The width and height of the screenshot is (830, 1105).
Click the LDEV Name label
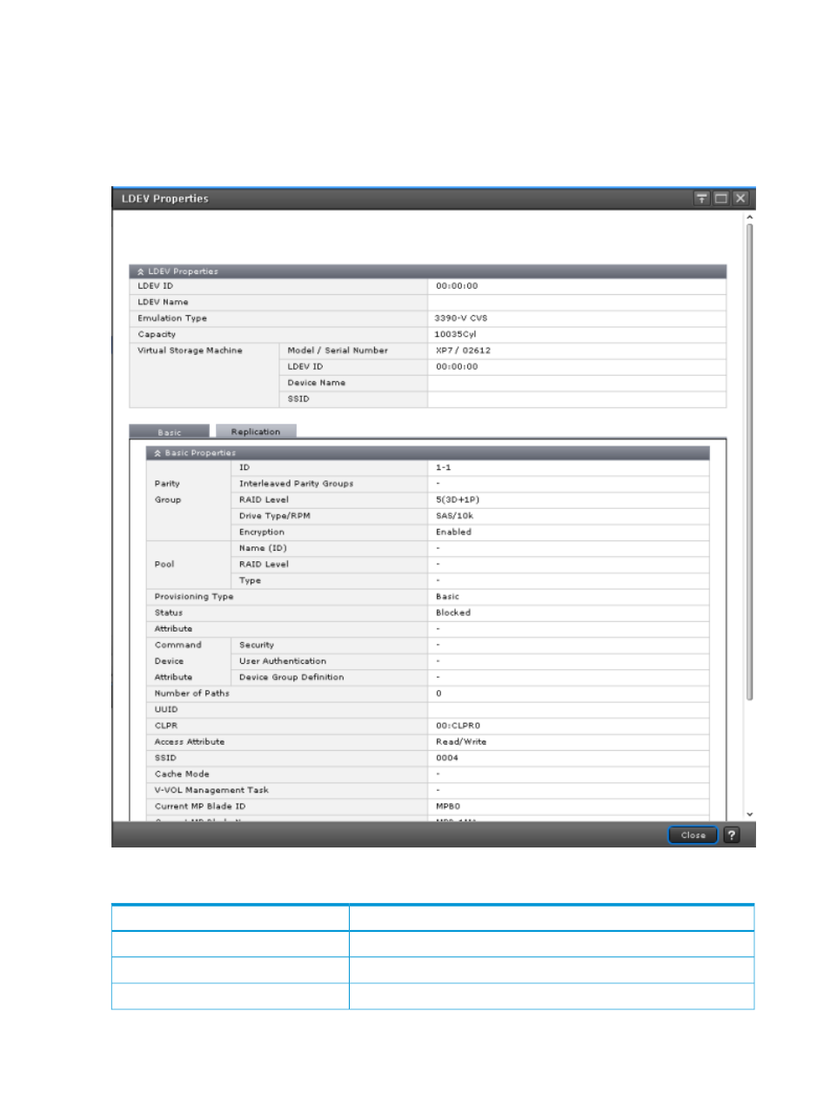163,302
